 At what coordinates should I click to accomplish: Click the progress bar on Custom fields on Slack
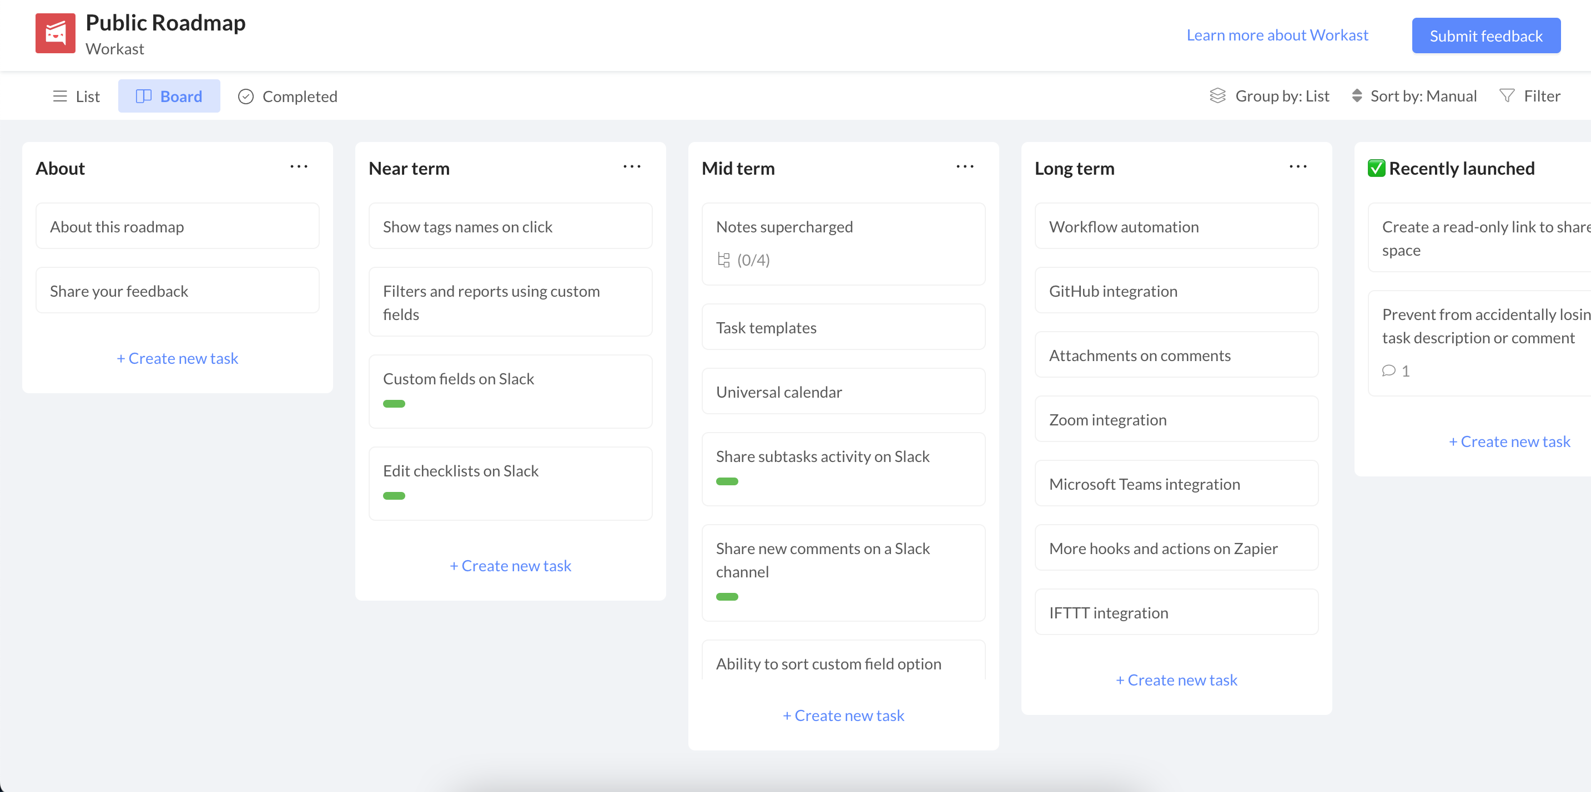[394, 403]
